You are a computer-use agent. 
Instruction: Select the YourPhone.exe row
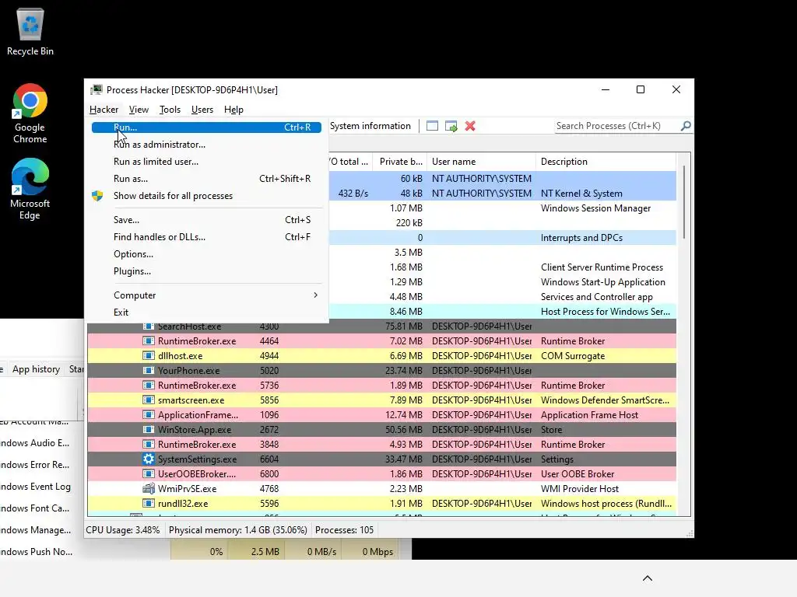click(381, 371)
